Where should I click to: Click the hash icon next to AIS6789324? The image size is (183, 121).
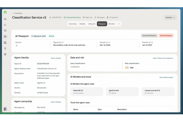click(x=50, y=18)
